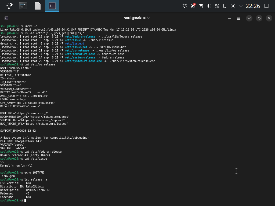The width and height of the screenshot is (275, 206).
Task: Click the empty prompt line at terminal bottom
Action: tap(81, 200)
